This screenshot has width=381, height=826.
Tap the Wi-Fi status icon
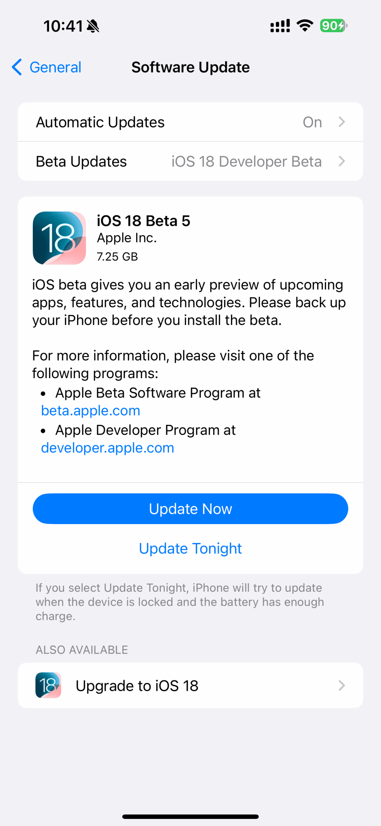305,25
